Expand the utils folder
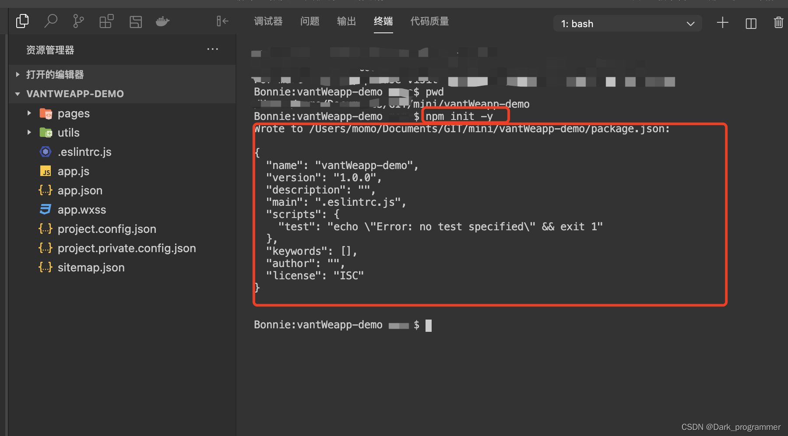Viewport: 788px width, 436px height. pyautogui.click(x=122, y=133)
